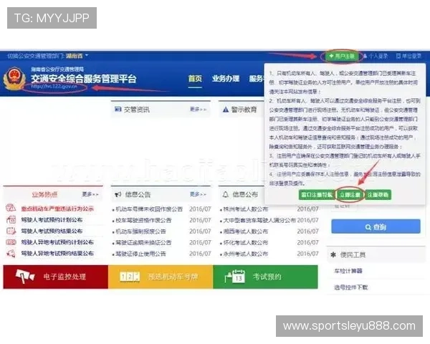Open the 车检计算器 tool

[348, 271]
